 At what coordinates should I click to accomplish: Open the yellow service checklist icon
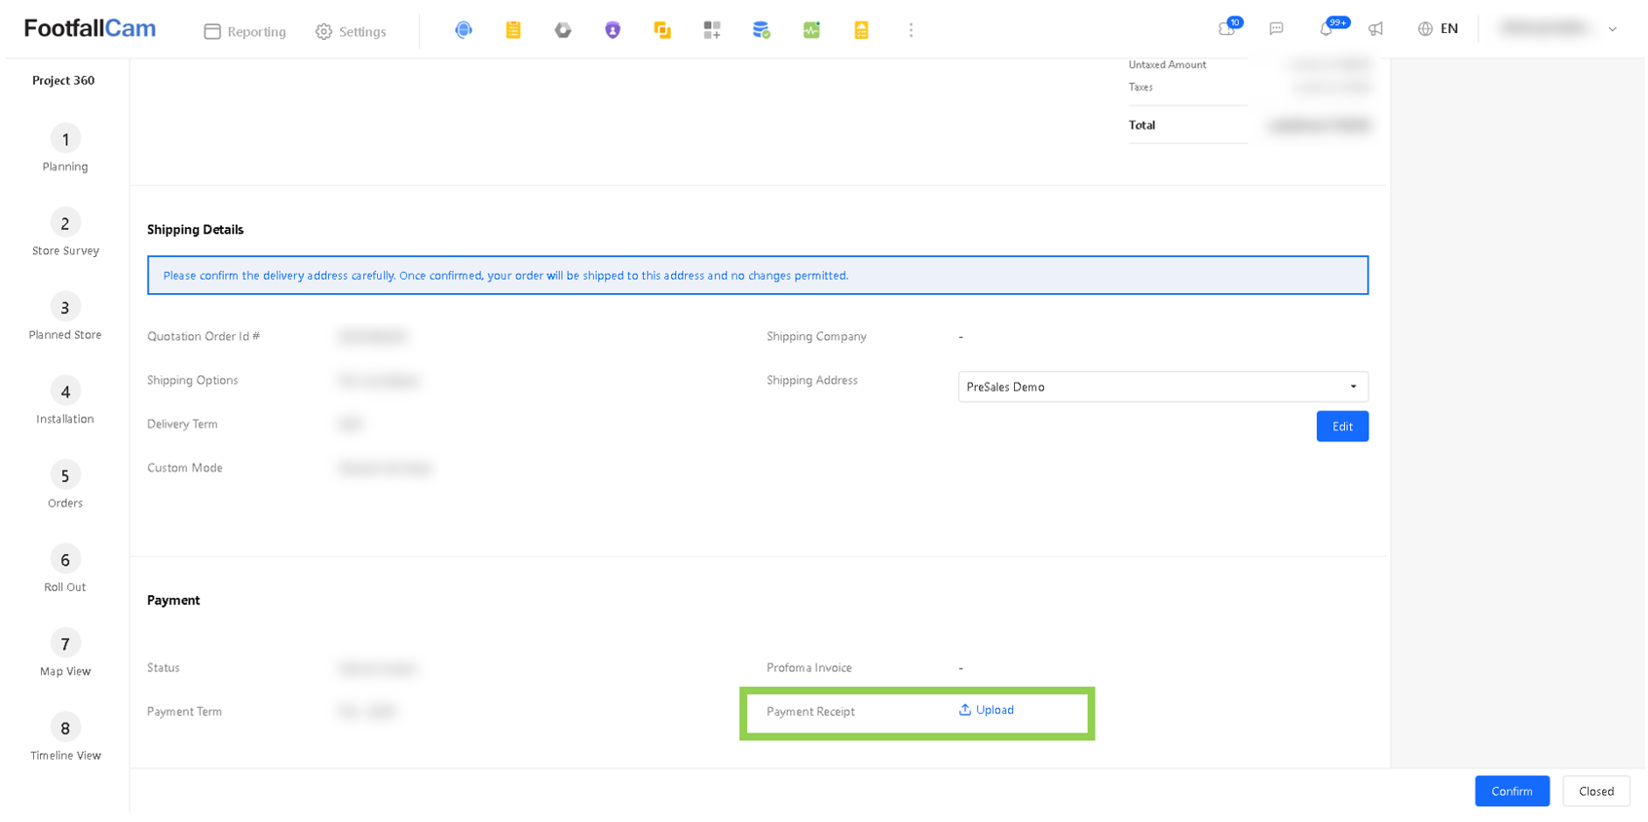point(861,30)
